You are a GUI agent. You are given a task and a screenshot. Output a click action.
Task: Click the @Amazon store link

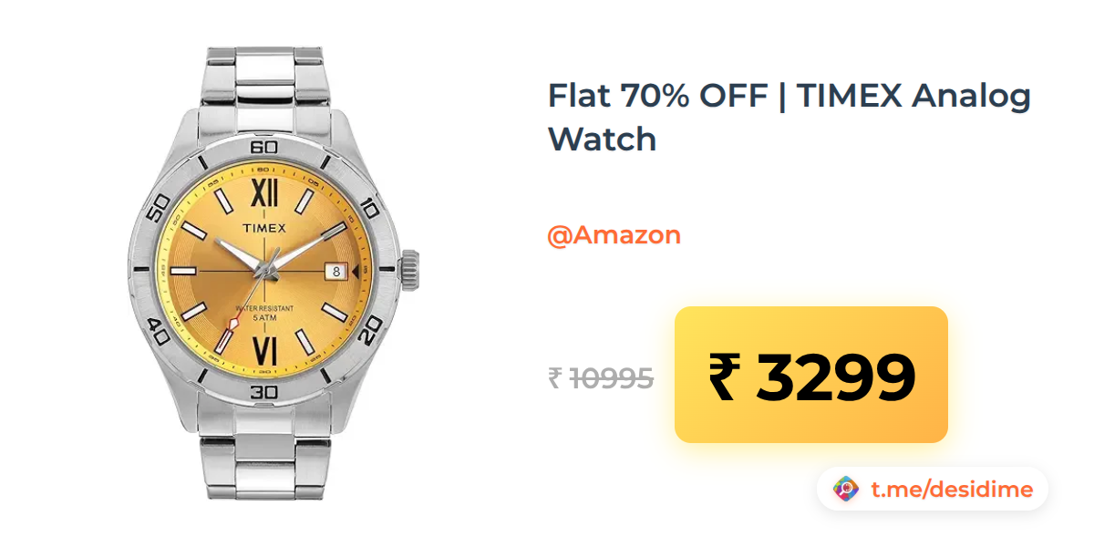[614, 235]
